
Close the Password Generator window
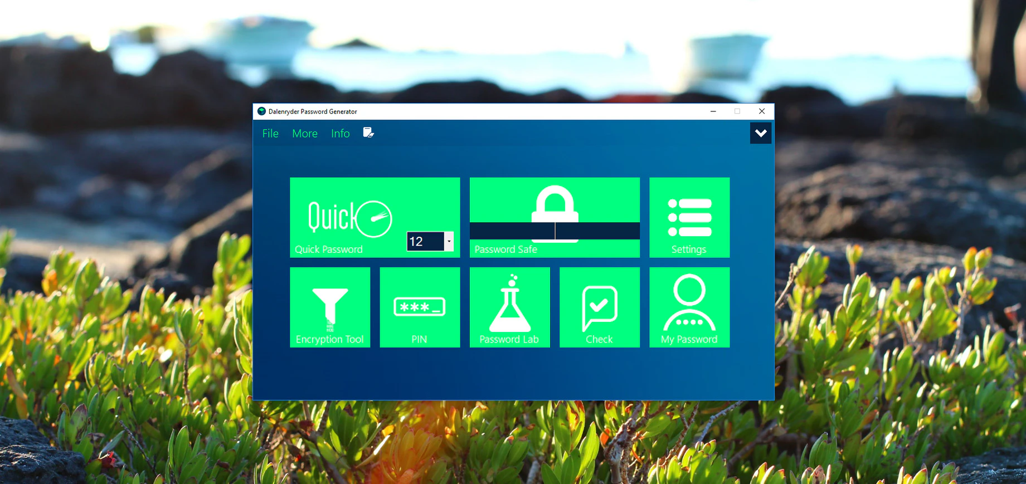pos(762,111)
